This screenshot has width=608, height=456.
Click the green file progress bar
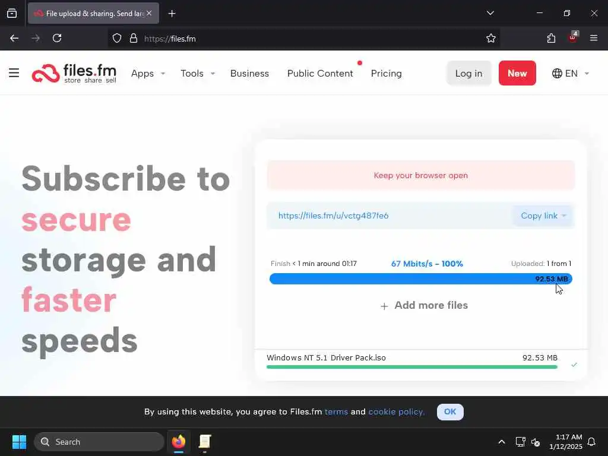click(412, 367)
